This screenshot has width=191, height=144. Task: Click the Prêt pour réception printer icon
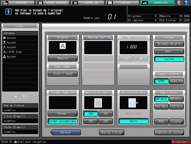pos(16,142)
